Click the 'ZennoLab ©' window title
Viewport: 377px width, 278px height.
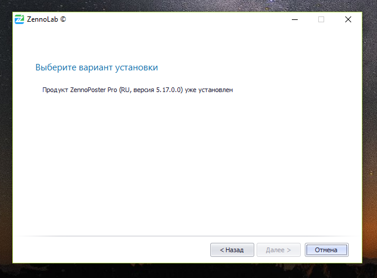(46, 19)
